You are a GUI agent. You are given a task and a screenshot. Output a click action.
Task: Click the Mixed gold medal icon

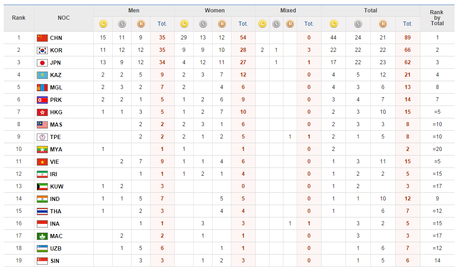pyautogui.click(x=262, y=24)
